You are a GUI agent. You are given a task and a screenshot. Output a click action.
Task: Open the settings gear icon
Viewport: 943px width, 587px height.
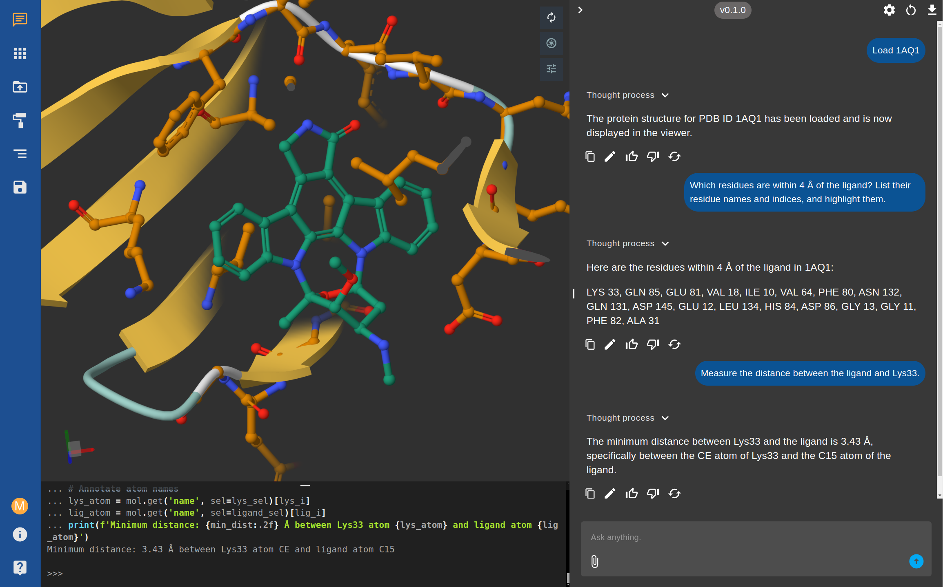[x=889, y=10]
